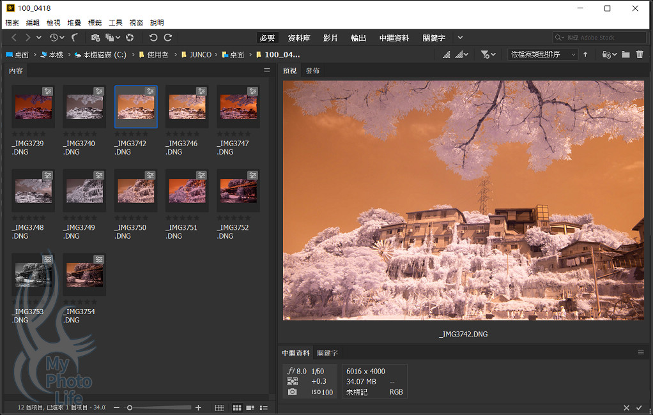Expand the filter by rating dropdown
The image size is (653, 415).
point(488,55)
